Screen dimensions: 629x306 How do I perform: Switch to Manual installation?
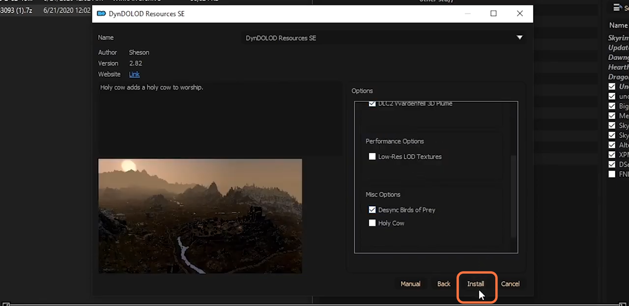tap(410, 284)
